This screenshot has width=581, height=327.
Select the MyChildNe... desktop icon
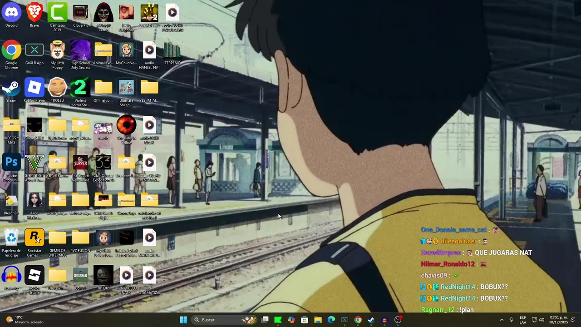[x=126, y=53]
